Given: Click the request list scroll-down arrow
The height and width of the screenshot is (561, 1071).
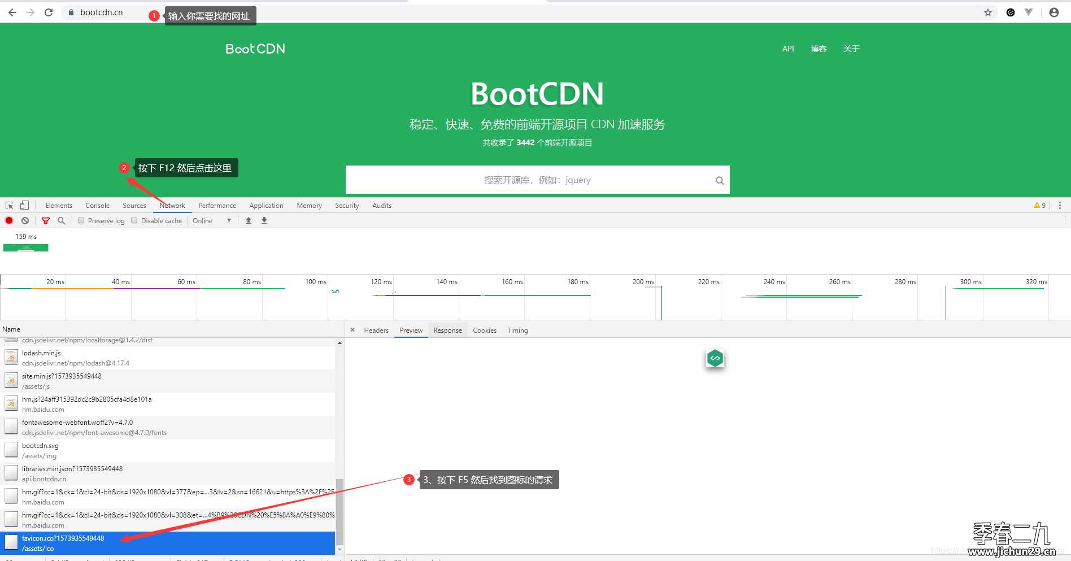Looking at the screenshot, I should [x=339, y=549].
